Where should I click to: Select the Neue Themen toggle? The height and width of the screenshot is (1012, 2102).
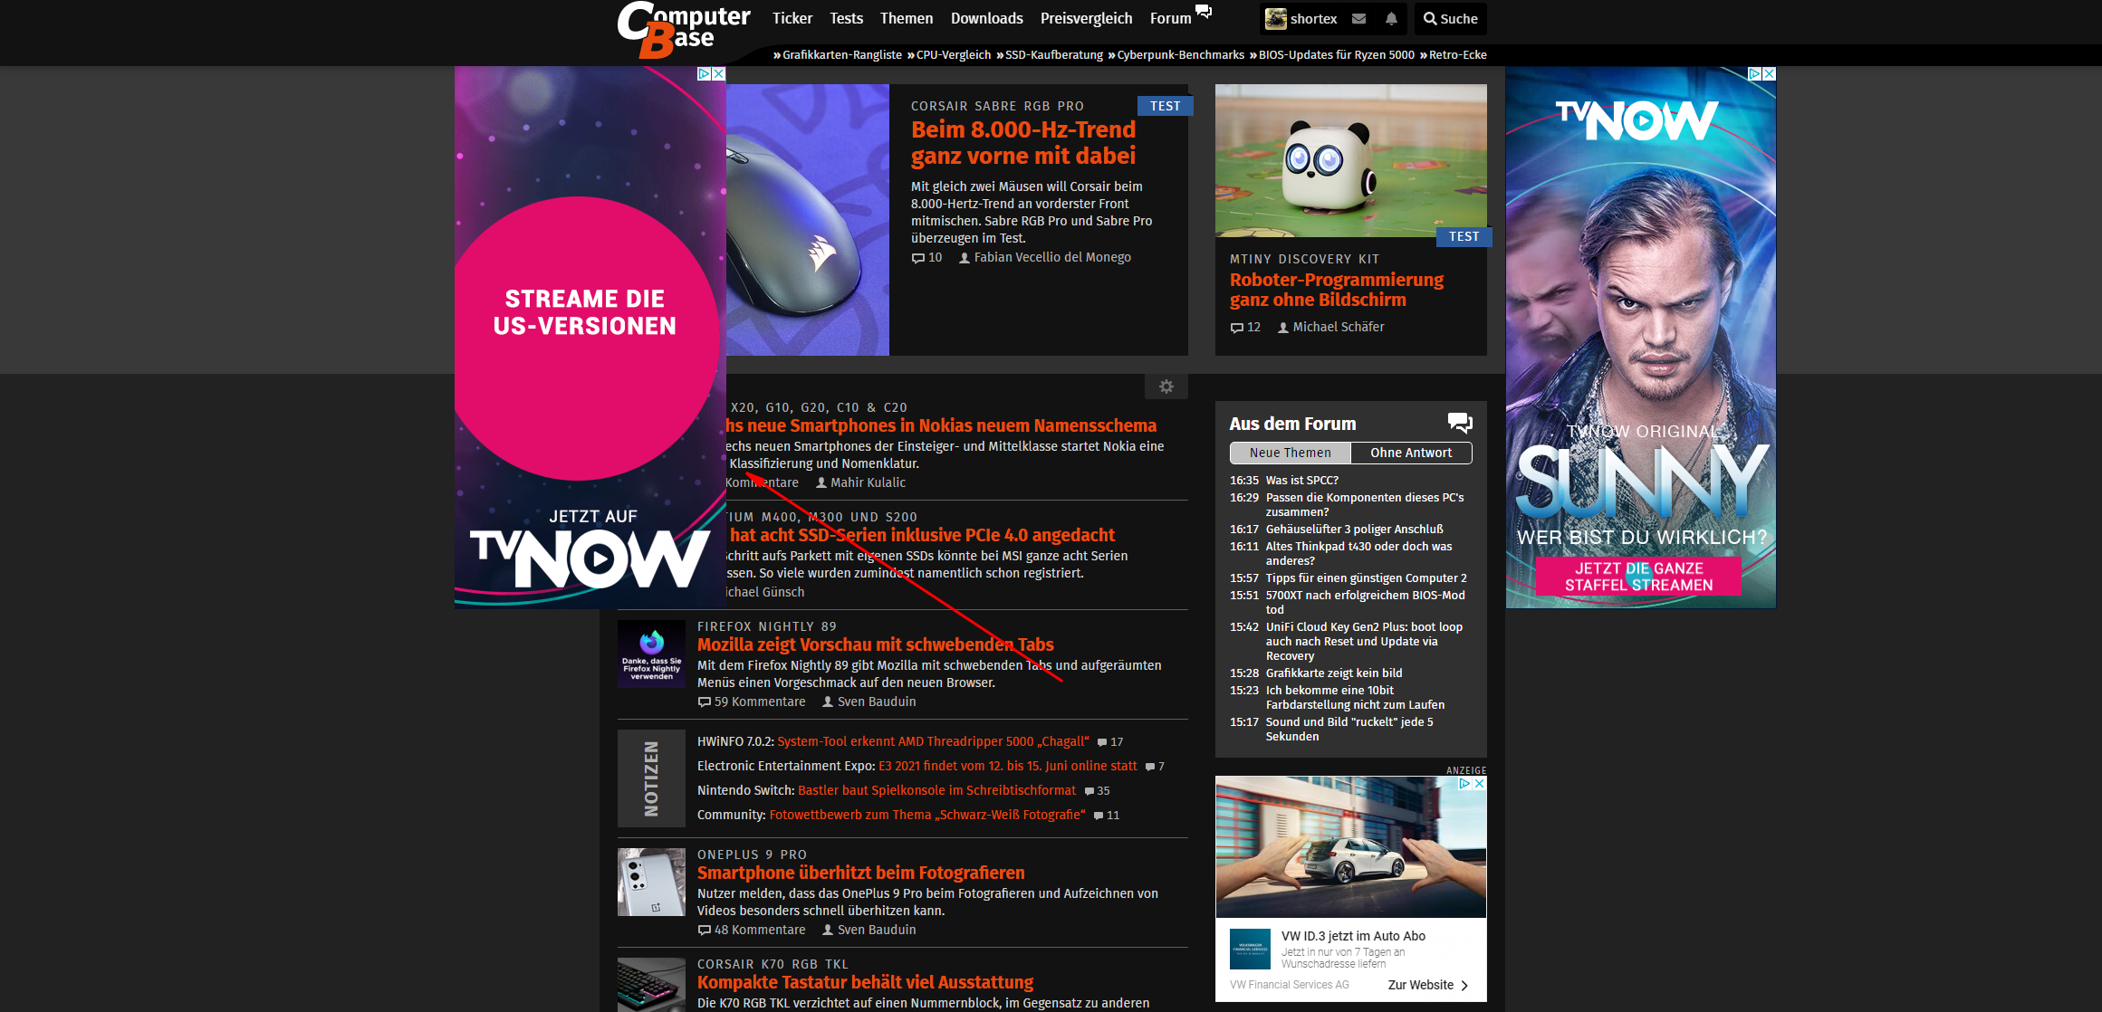[1290, 453]
